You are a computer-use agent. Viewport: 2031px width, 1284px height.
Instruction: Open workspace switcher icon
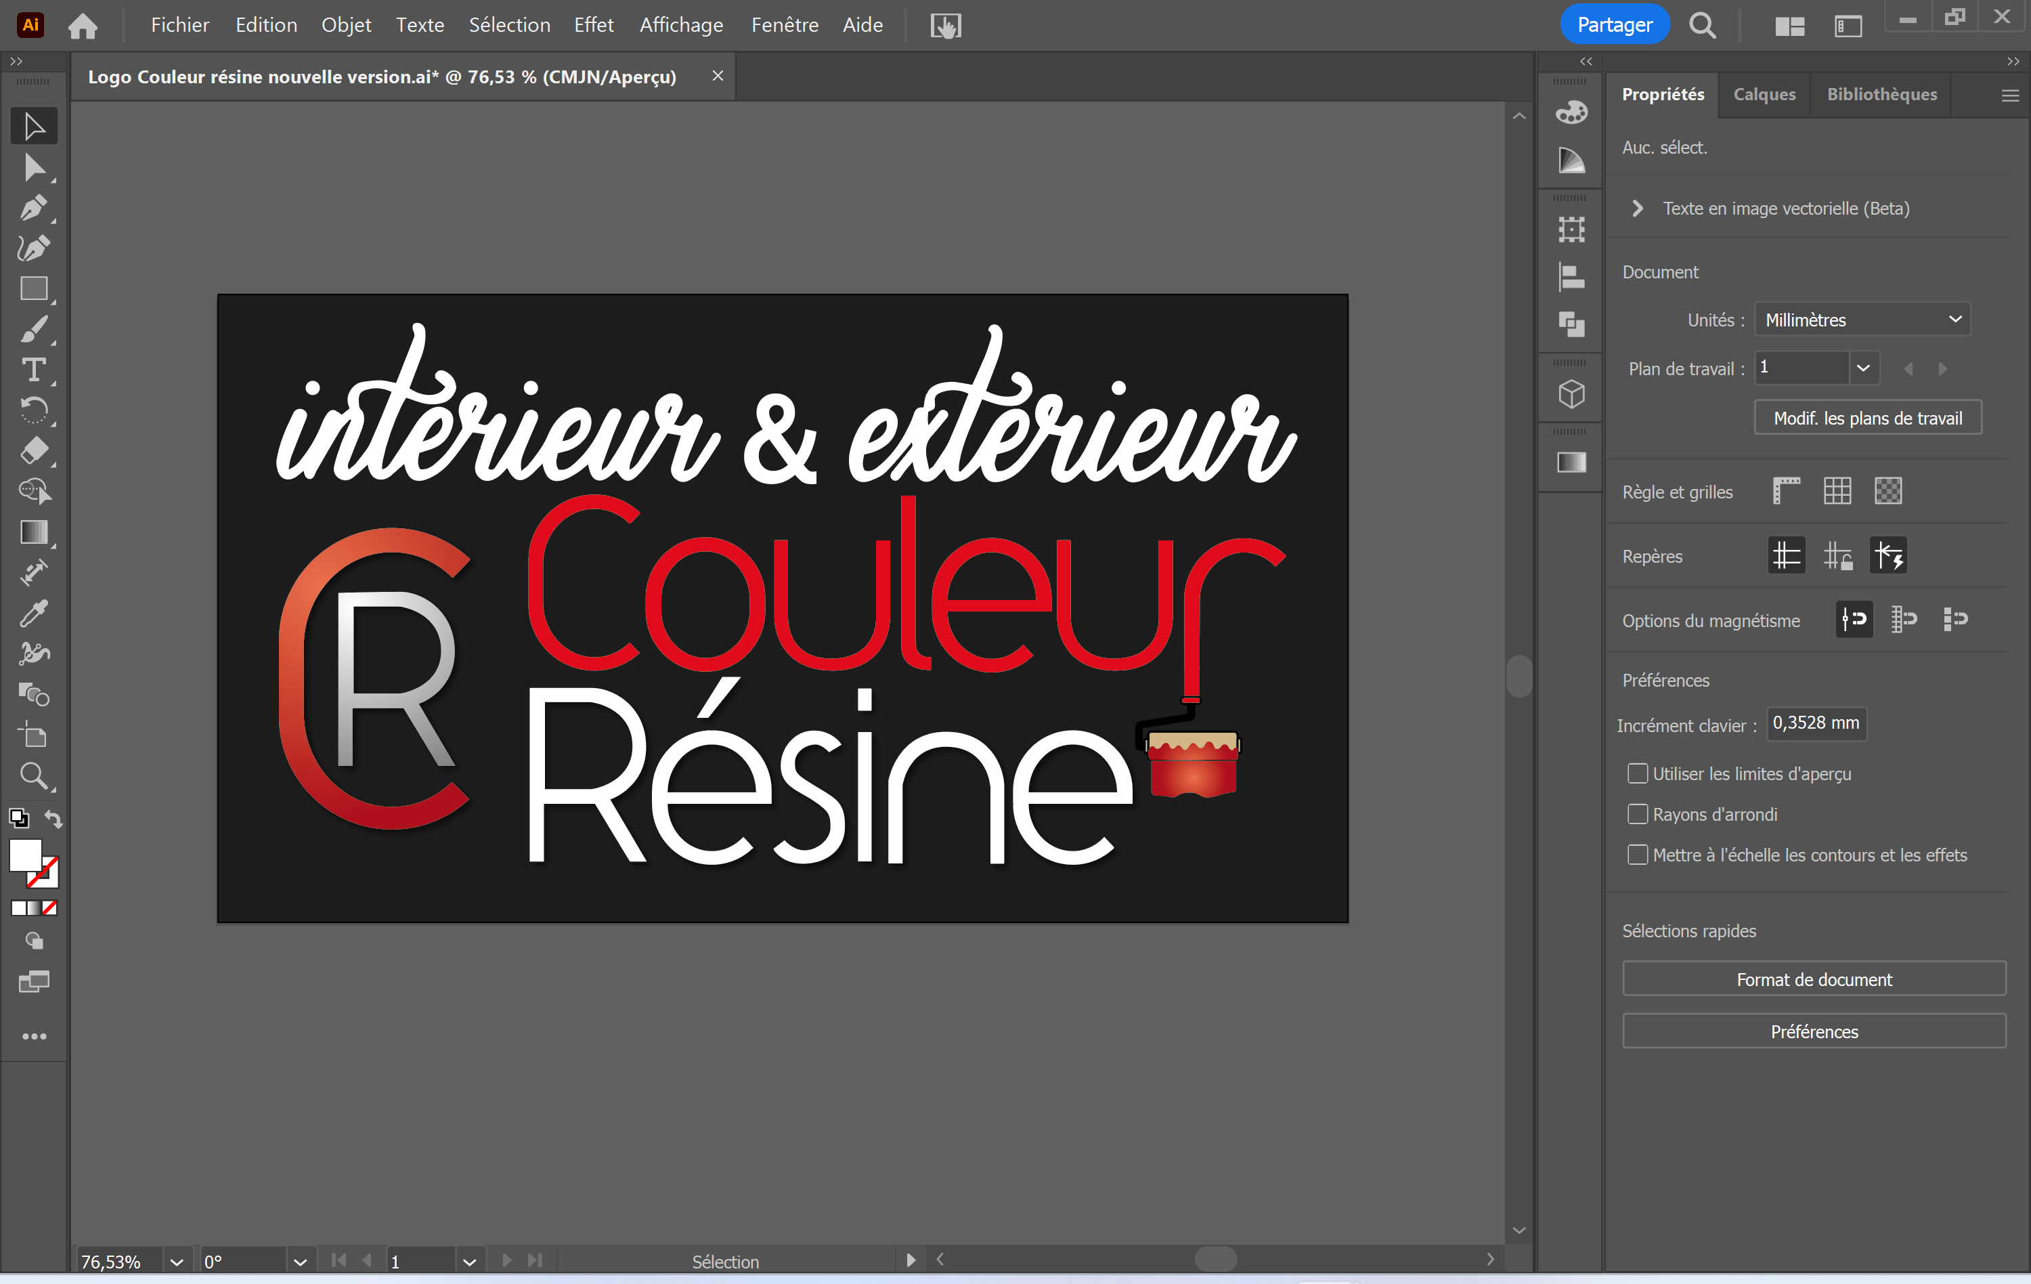click(x=1847, y=26)
